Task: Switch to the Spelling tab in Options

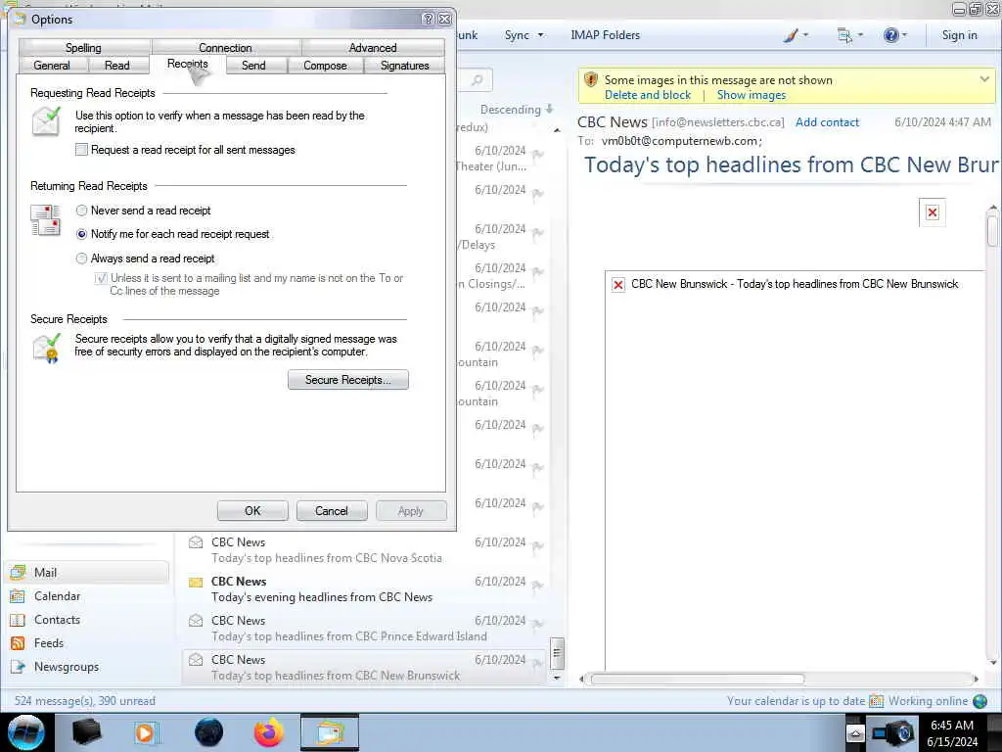Action: [x=84, y=47]
